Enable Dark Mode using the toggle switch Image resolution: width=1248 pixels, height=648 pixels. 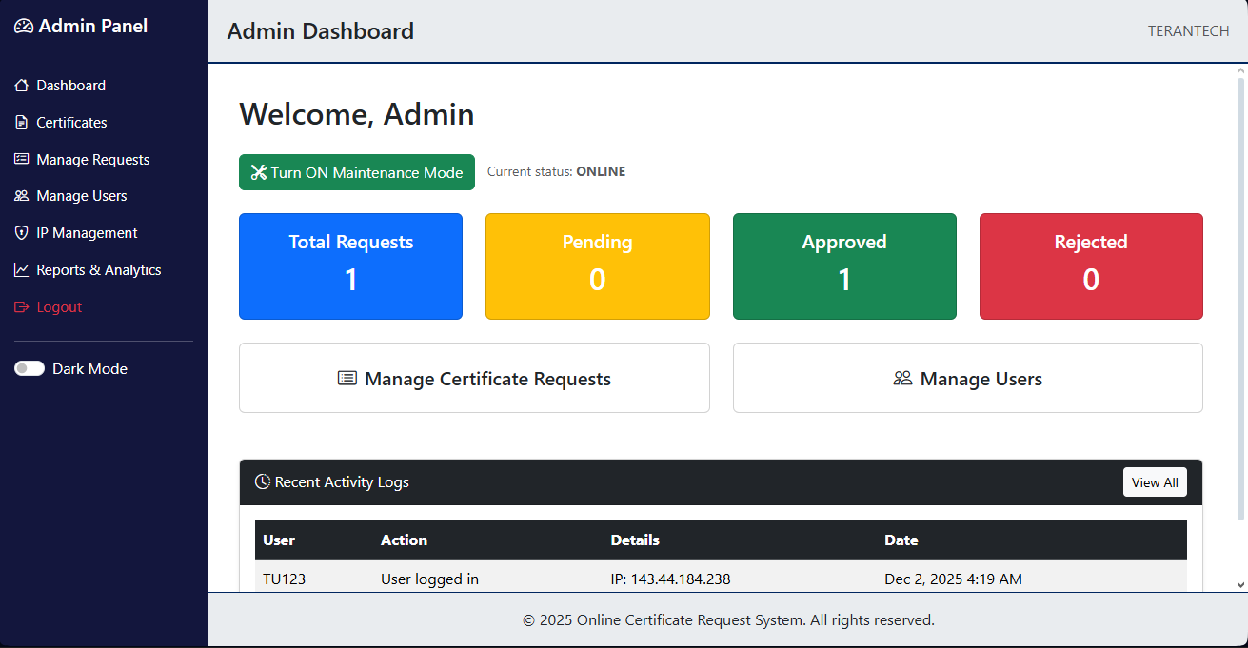tap(30, 368)
